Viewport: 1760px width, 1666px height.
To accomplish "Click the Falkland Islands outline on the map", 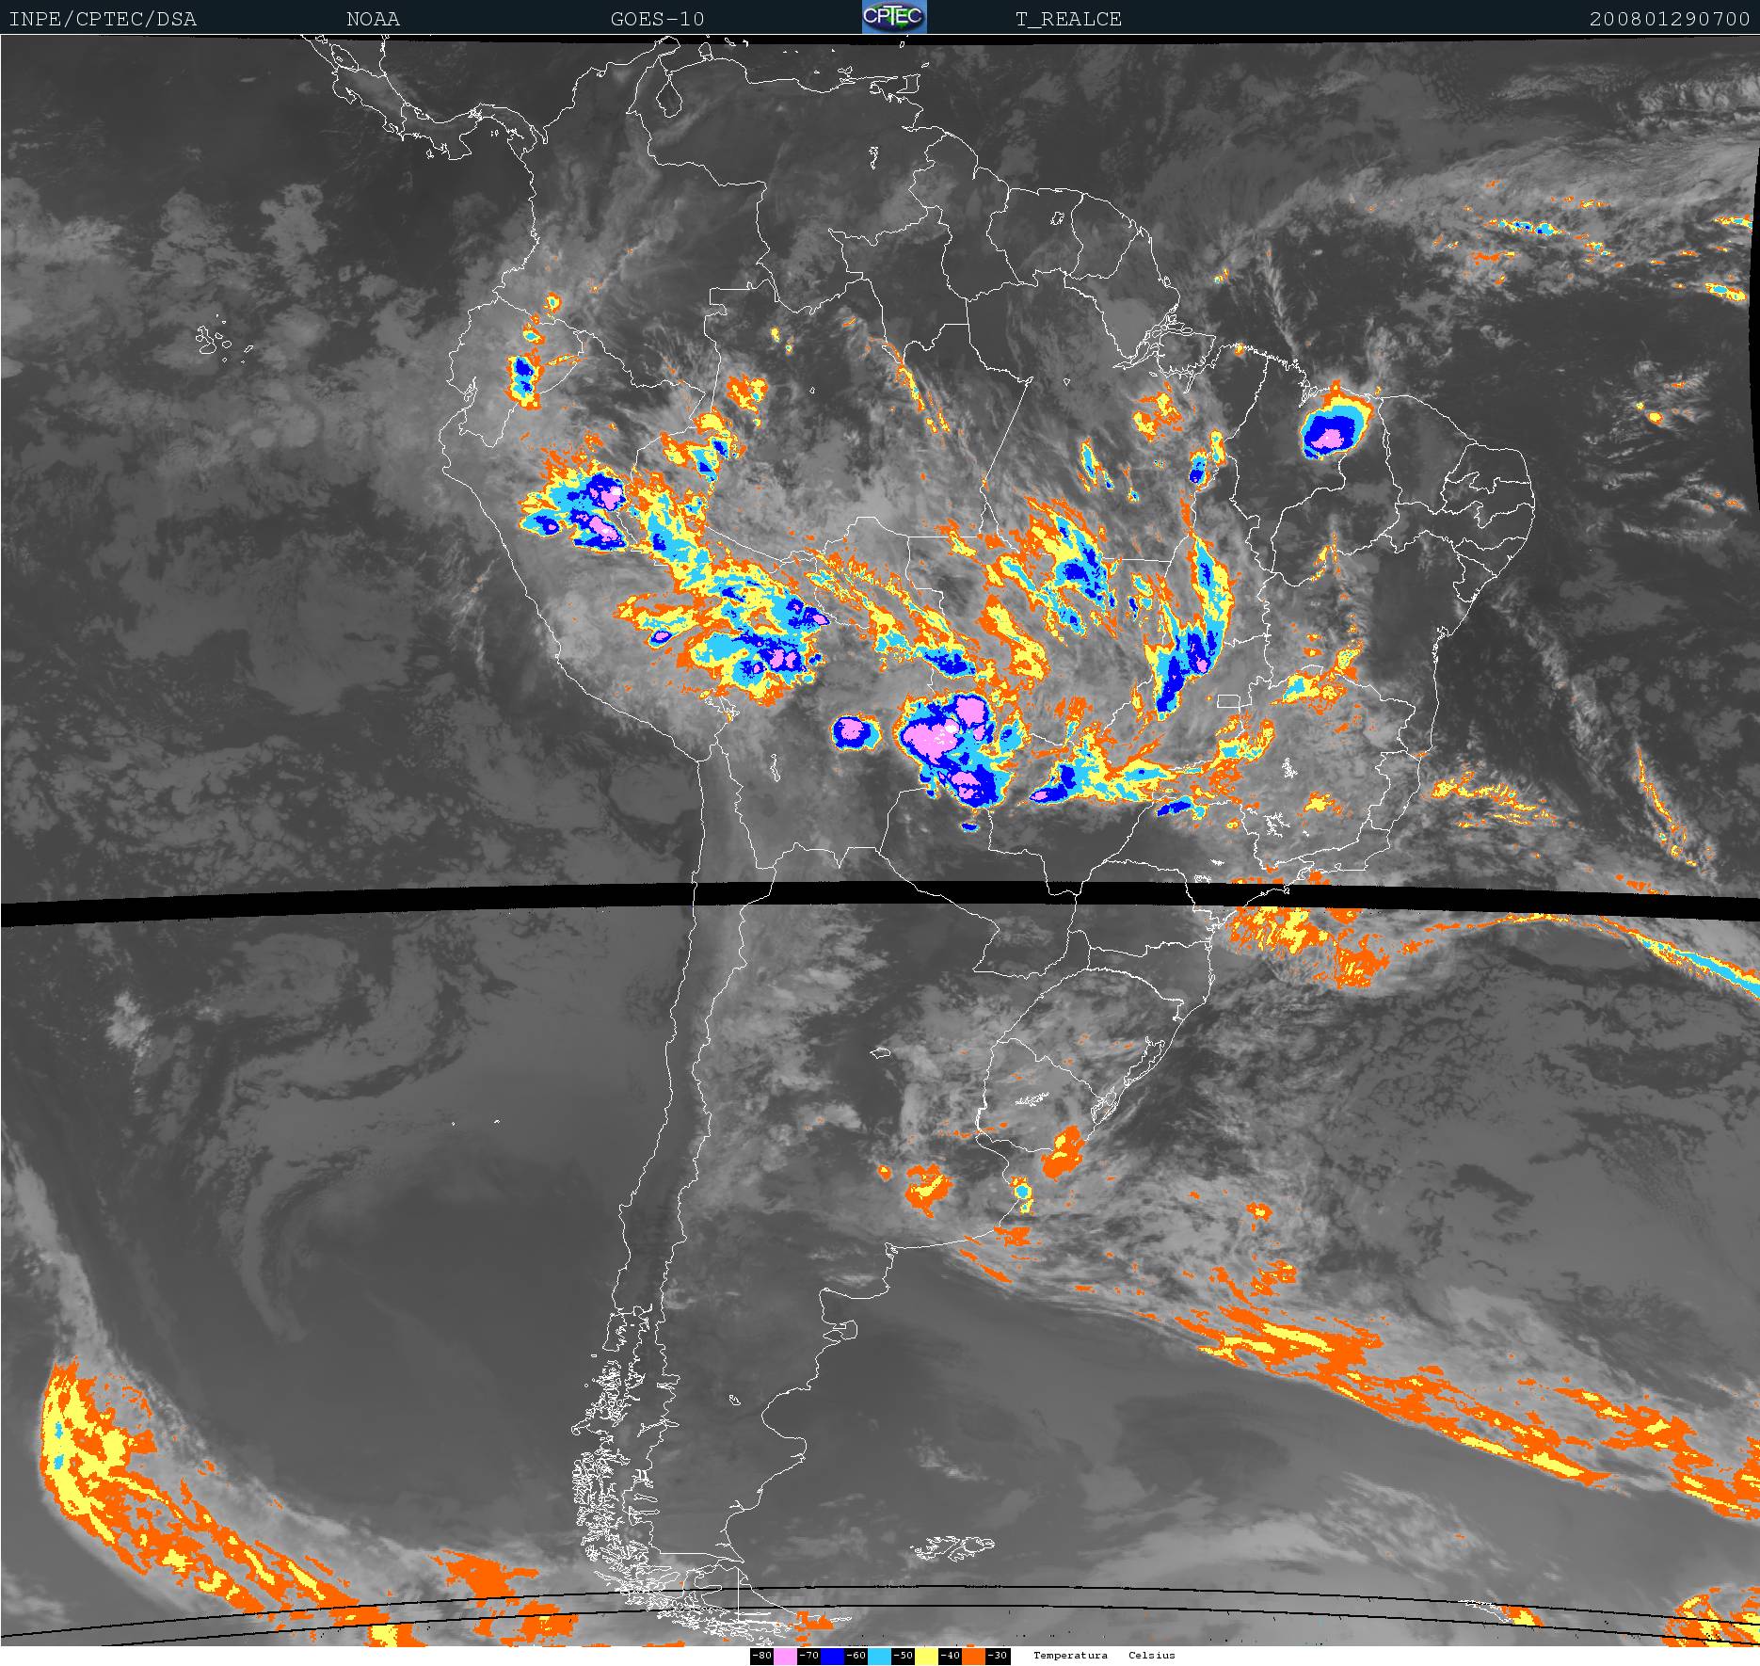I will click(x=952, y=1546).
